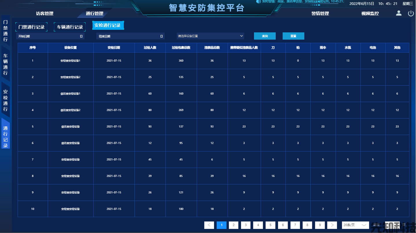Click 其他 column header
This screenshot has width=416, height=233.
397,48
